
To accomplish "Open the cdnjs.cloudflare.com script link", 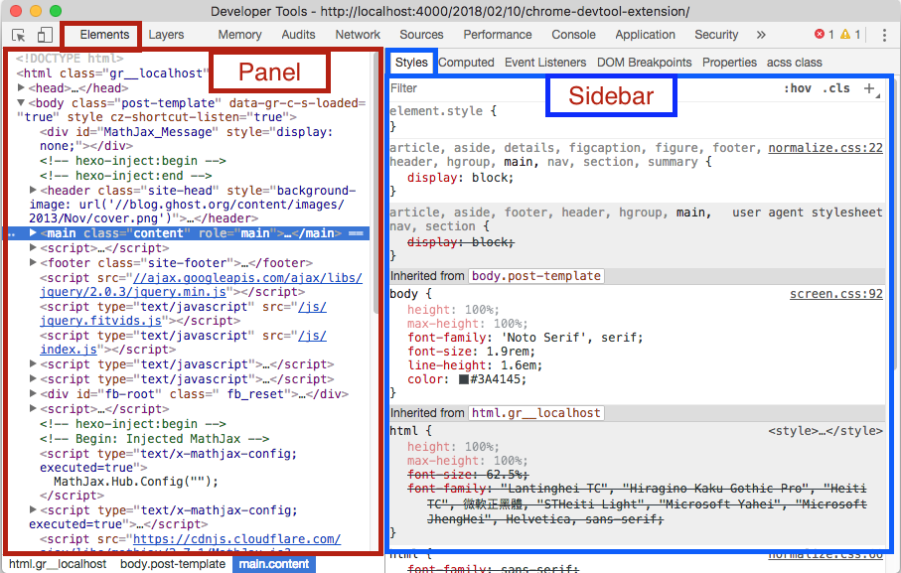I will coord(236,539).
